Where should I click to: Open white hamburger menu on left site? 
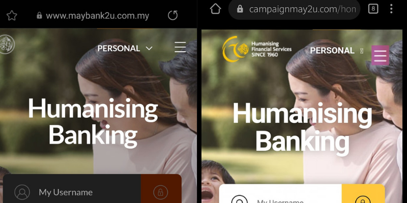(180, 47)
